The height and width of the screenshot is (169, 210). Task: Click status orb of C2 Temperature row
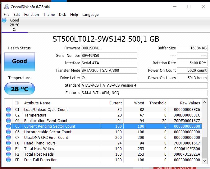pyautogui.click(x=8, y=115)
